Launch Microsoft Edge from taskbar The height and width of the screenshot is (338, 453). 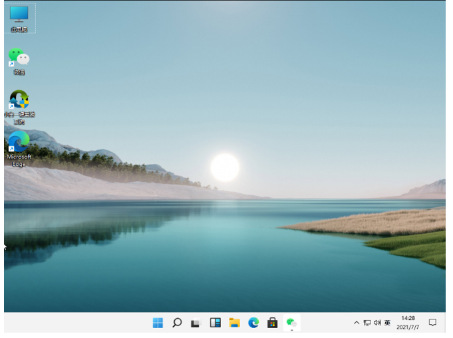pyautogui.click(x=253, y=323)
